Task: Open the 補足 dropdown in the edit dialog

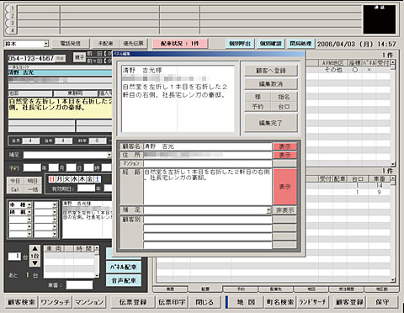Action: click(268, 210)
